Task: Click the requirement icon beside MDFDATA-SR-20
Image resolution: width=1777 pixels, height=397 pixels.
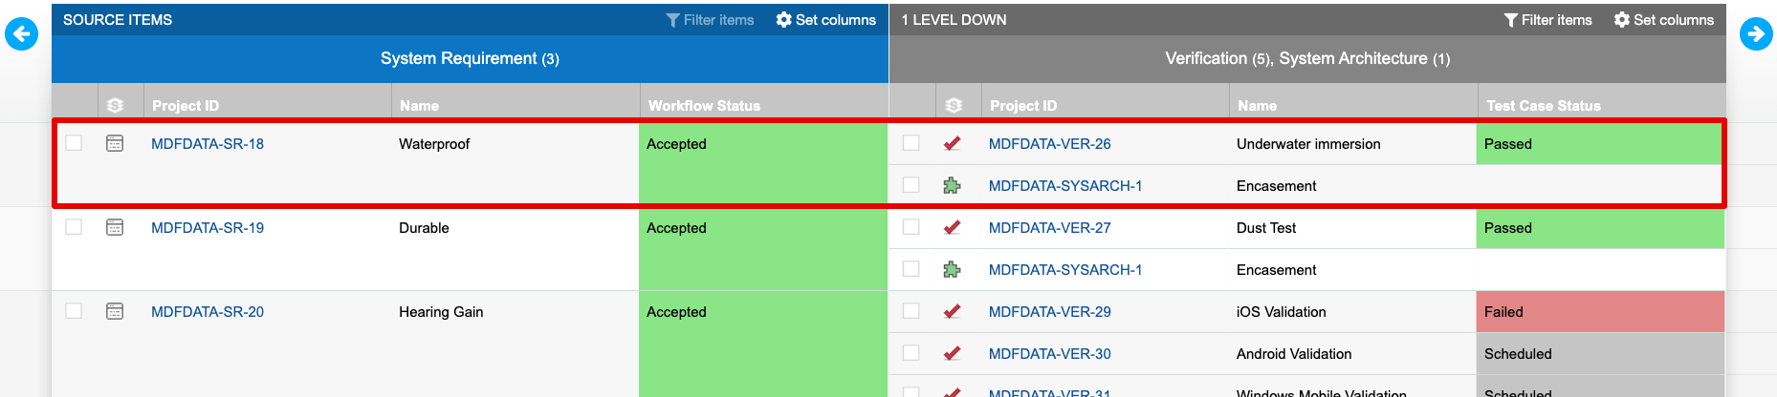Action: pos(115,311)
